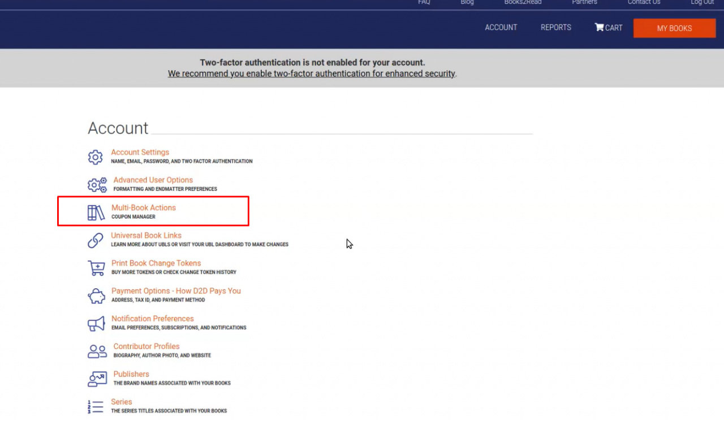Click the Series numbered list icon
The width and height of the screenshot is (724, 421).
[96, 406]
